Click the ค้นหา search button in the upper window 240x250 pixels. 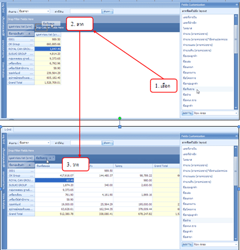[x=107, y=11]
